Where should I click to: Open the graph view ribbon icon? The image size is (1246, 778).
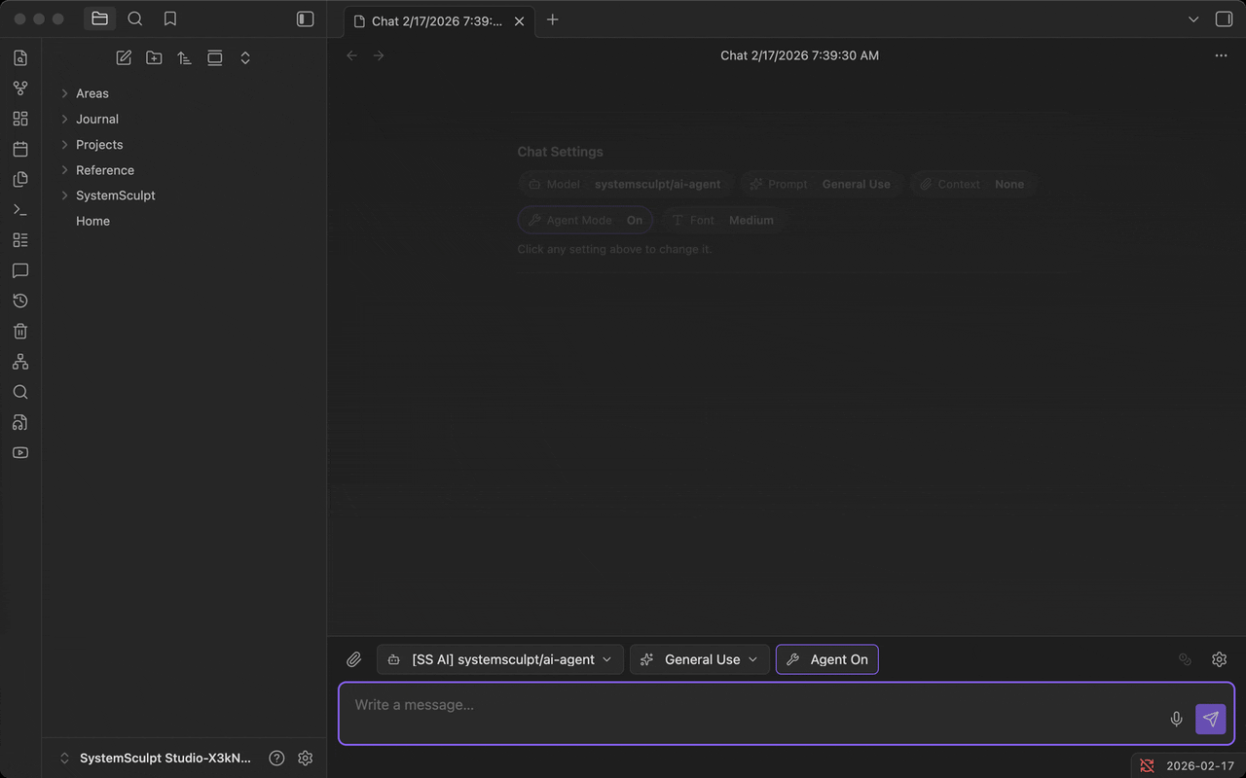pyautogui.click(x=20, y=88)
